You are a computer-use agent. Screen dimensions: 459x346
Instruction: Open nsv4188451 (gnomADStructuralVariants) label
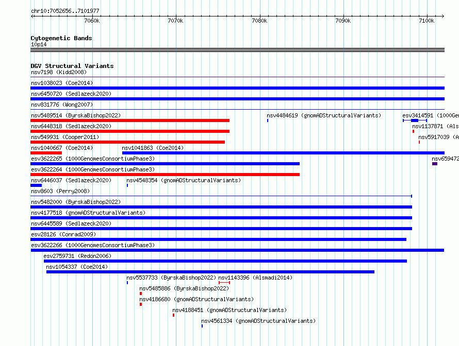[229, 310]
